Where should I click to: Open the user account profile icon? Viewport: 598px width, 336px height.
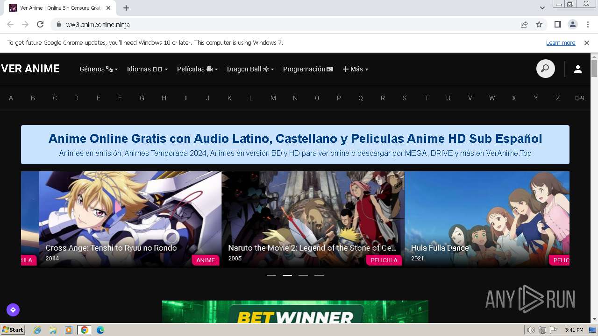(x=577, y=69)
